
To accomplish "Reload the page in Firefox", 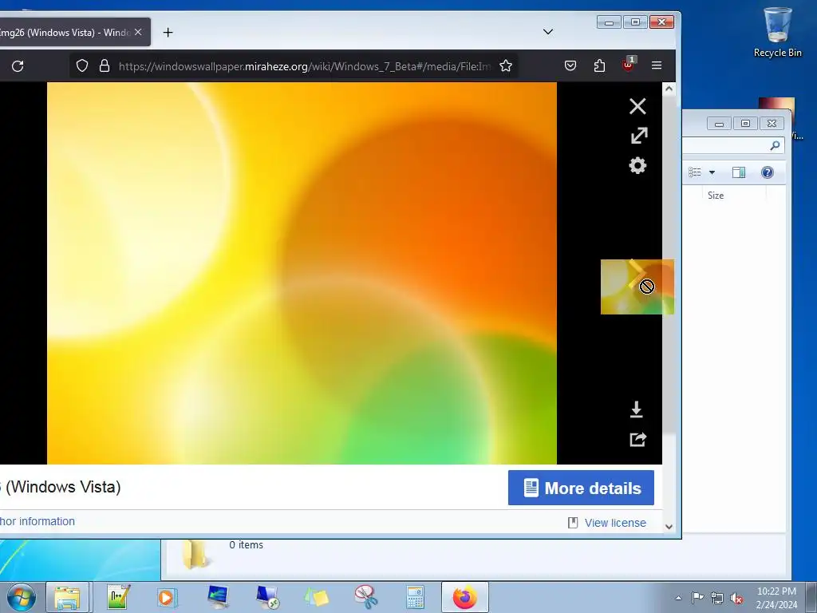I will (18, 66).
